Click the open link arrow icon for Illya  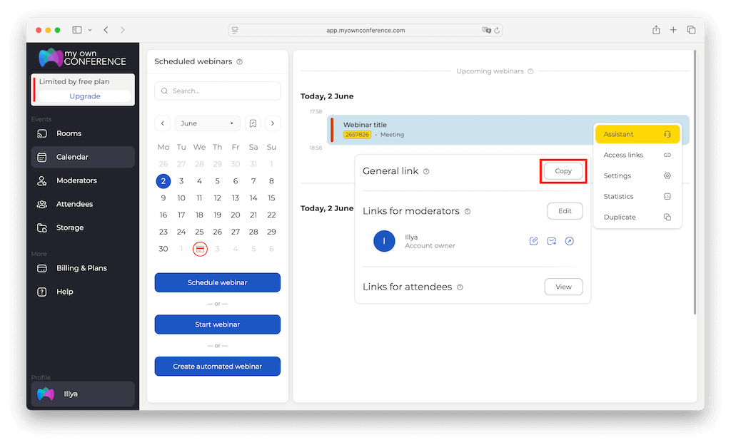569,241
